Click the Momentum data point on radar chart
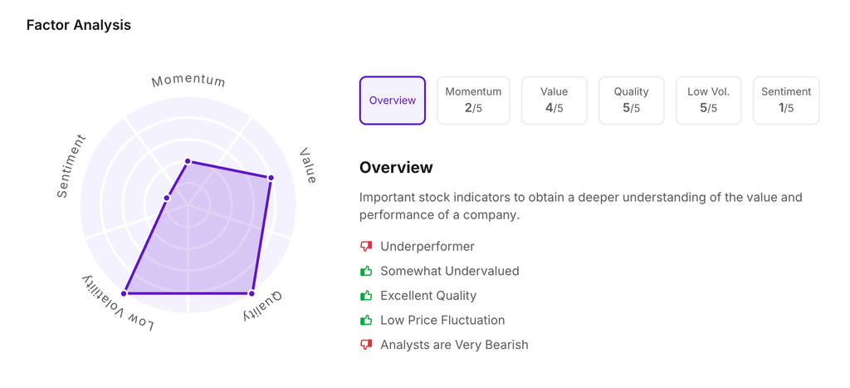Screen dimensions: 850x388 [x=188, y=161]
